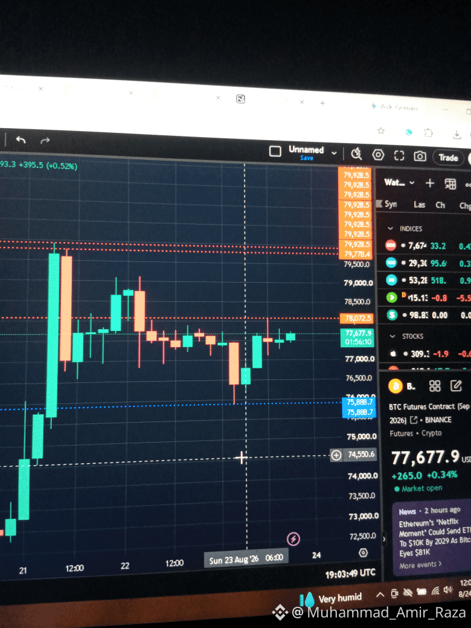This screenshot has height=628, width=471.
Task: Sort watchlist by Last column header
Action: pos(419,205)
